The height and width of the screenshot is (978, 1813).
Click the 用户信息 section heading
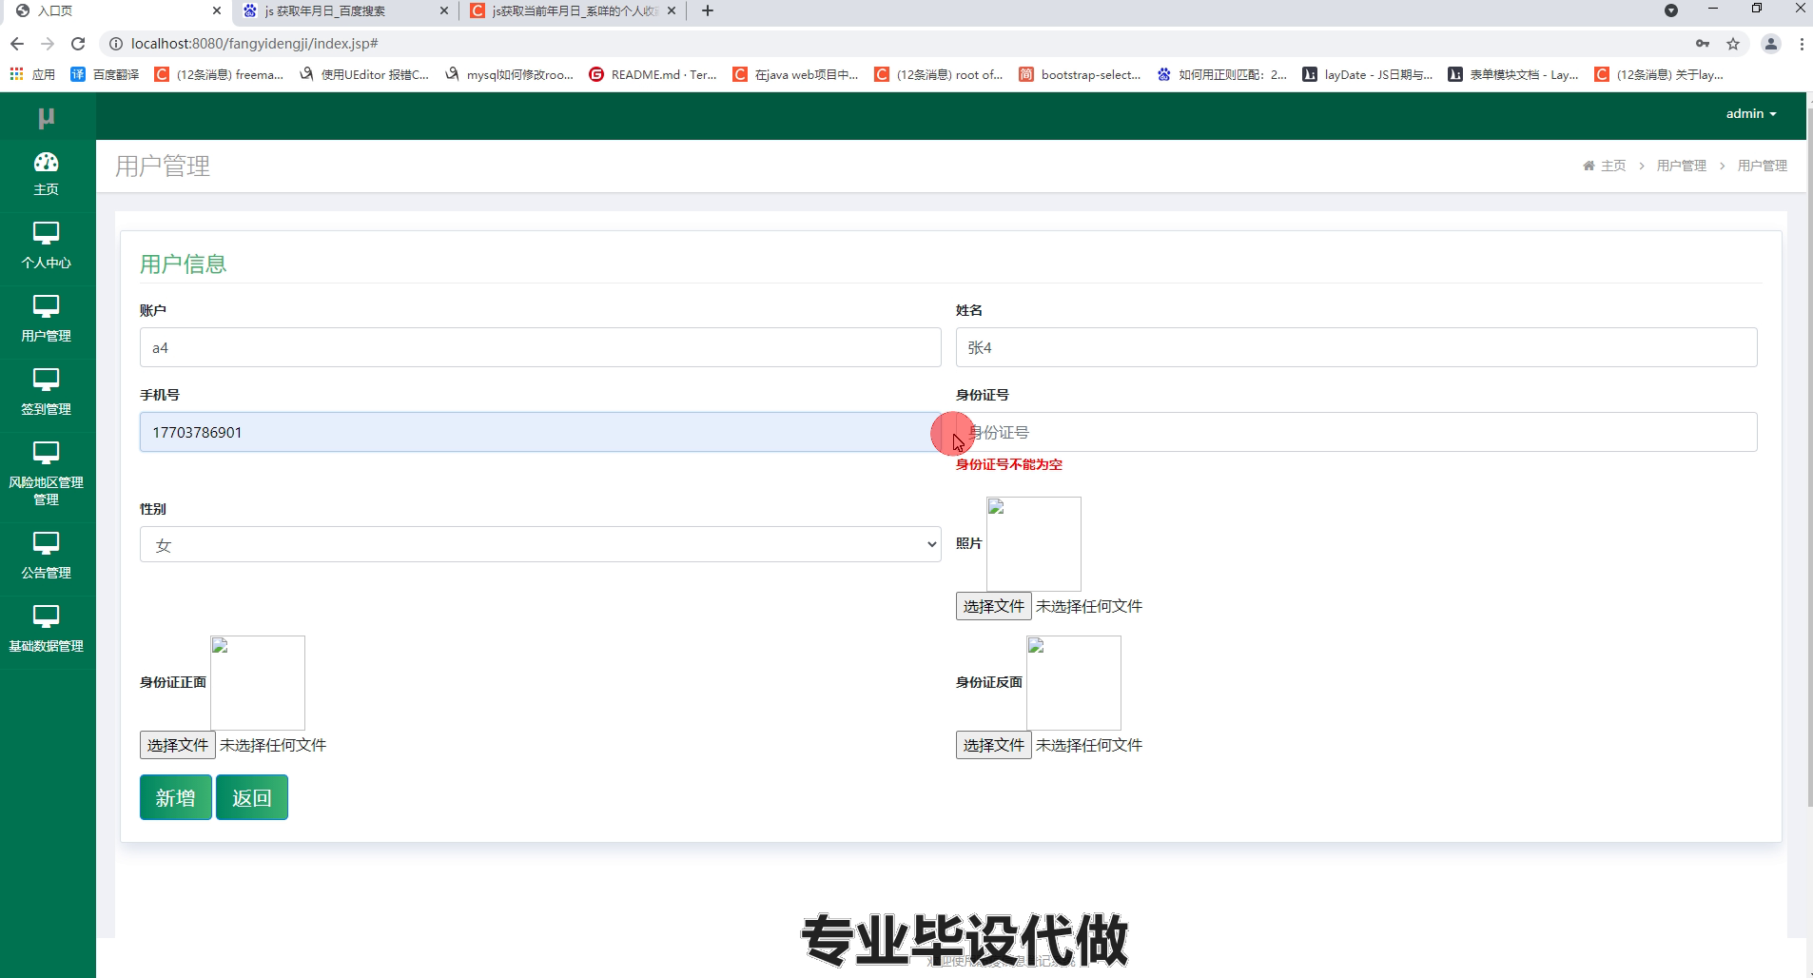tap(183, 264)
